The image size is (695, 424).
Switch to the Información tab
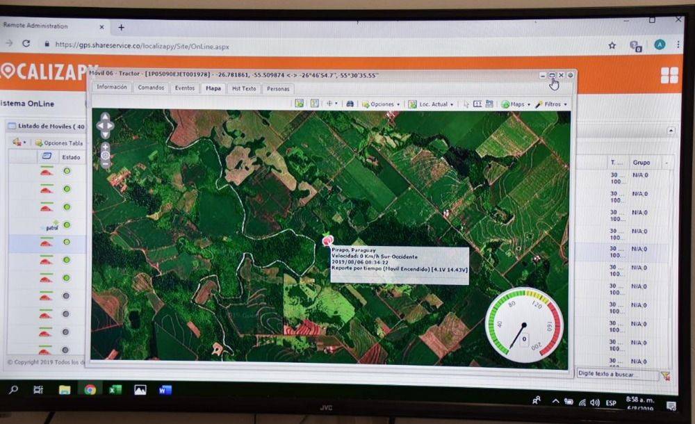(x=112, y=88)
